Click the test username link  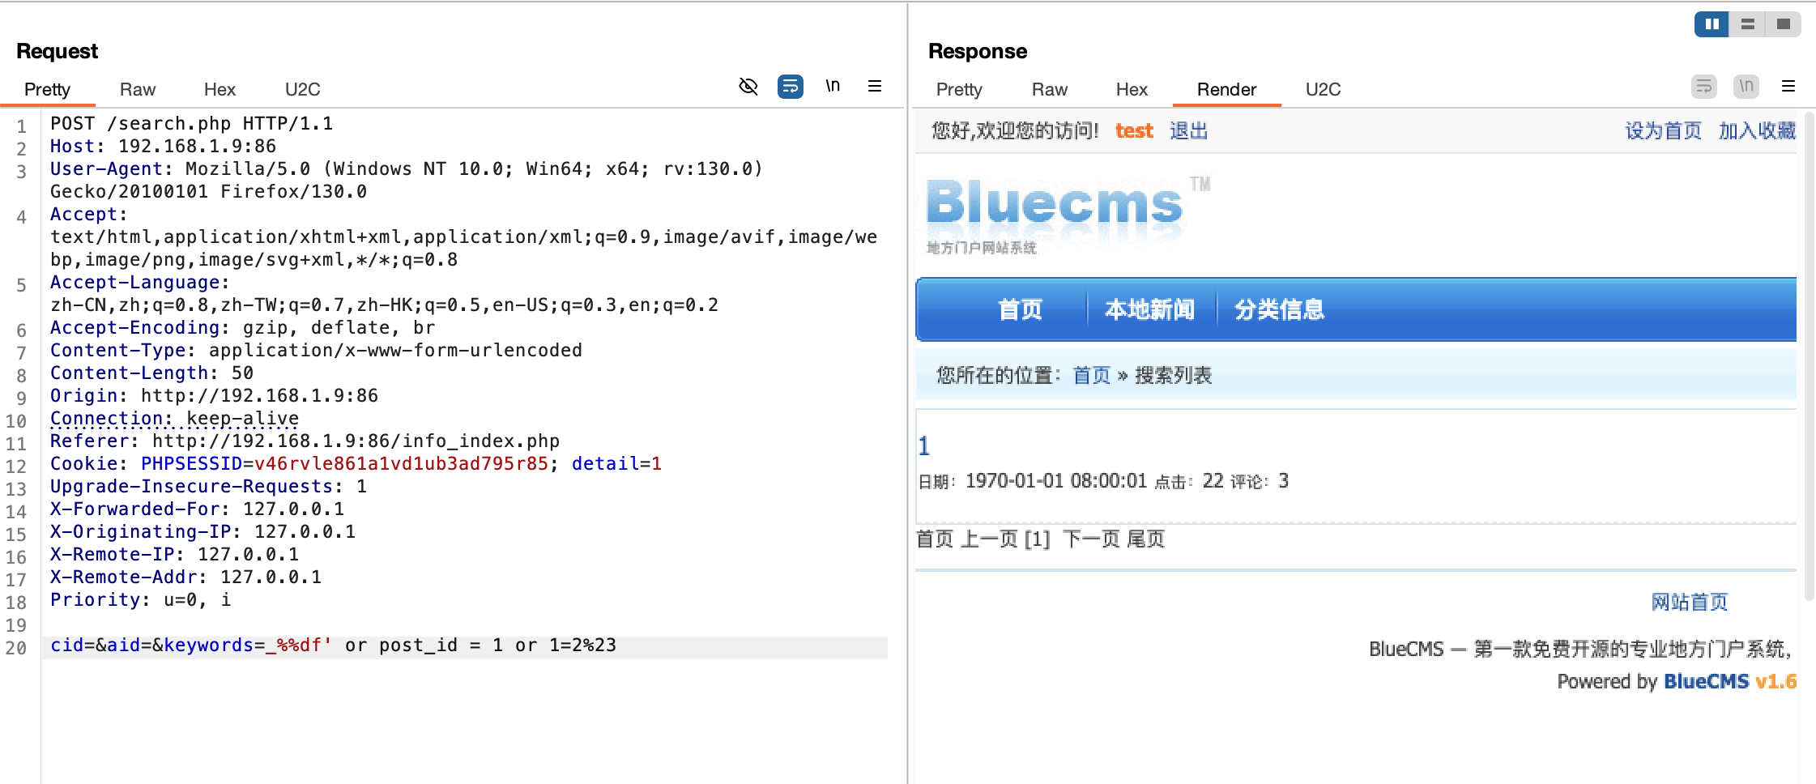[1134, 130]
